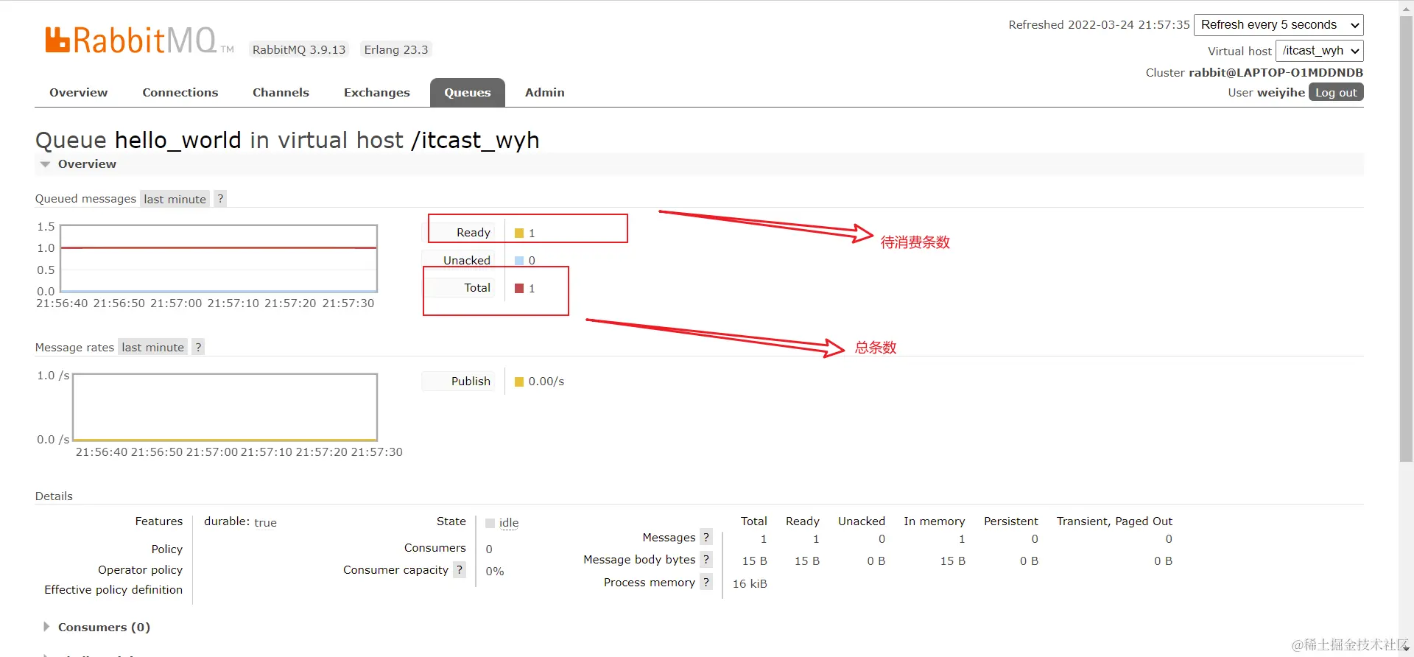Click the Log out button
The width and height of the screenshot is (1414, 657).
pos(1336,93)
